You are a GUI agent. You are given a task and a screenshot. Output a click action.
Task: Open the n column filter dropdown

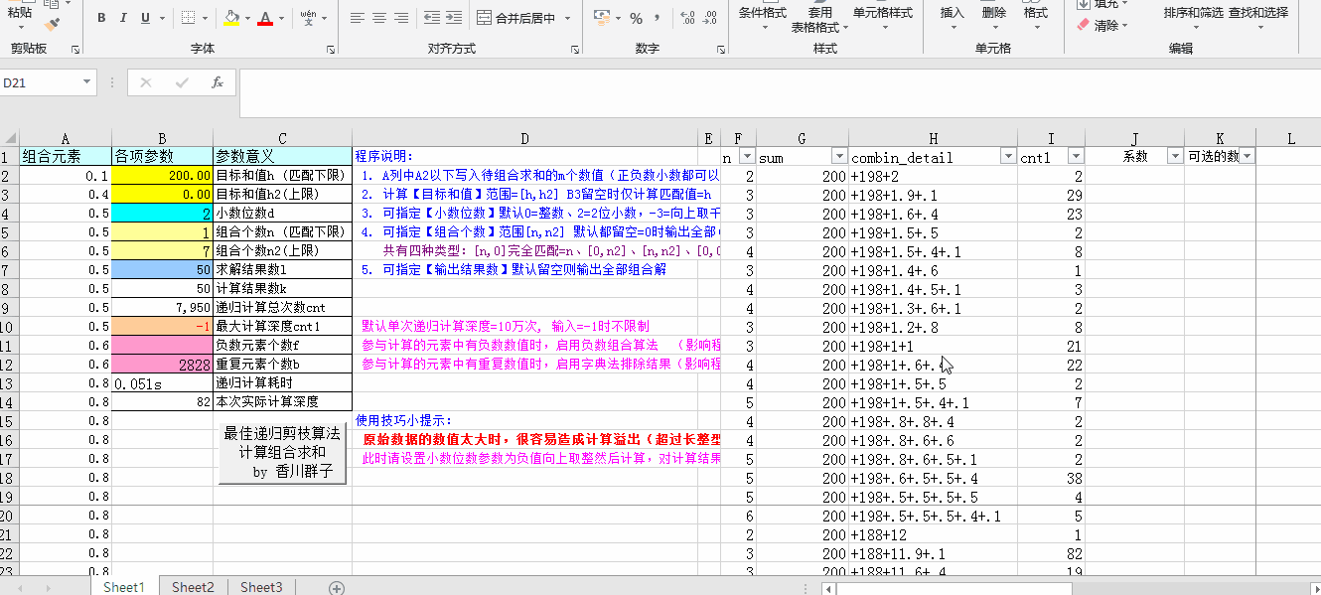coord(746,156)
